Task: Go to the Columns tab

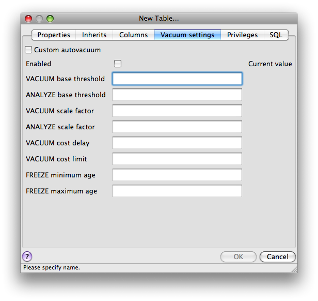Action: point(134,35)
